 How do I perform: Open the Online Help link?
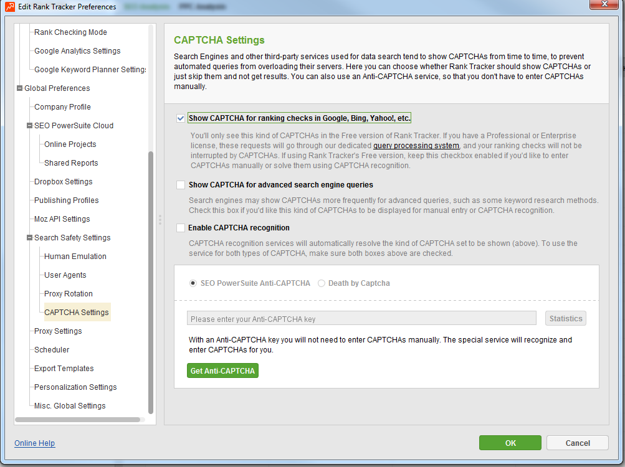(35, 443)
